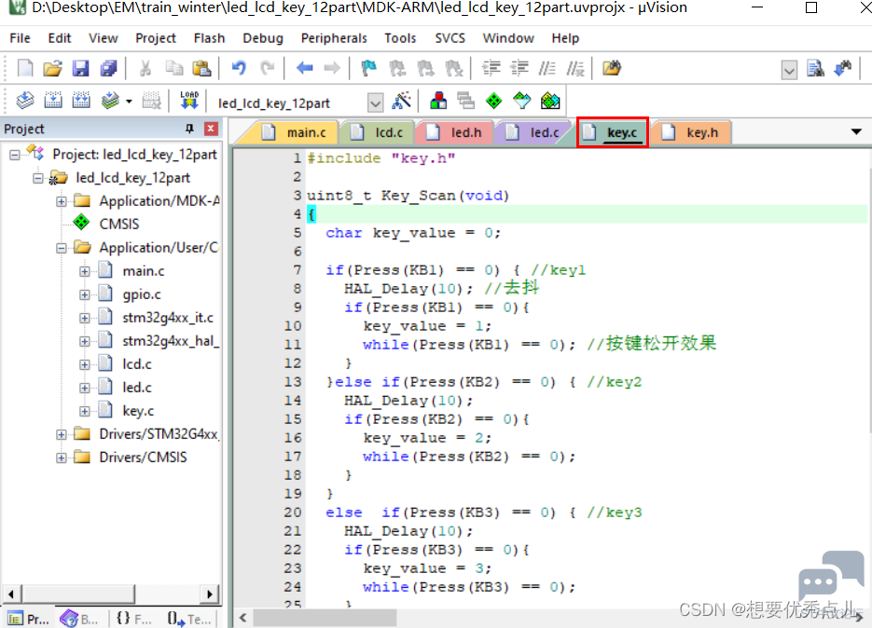Viewport: 872px width, 628px height.
Task: Open the Peripherals menu
Action: pyautogui.click(x=334, y=38)
